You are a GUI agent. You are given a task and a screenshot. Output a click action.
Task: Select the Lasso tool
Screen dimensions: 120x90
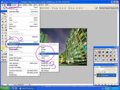coord(2,19)
